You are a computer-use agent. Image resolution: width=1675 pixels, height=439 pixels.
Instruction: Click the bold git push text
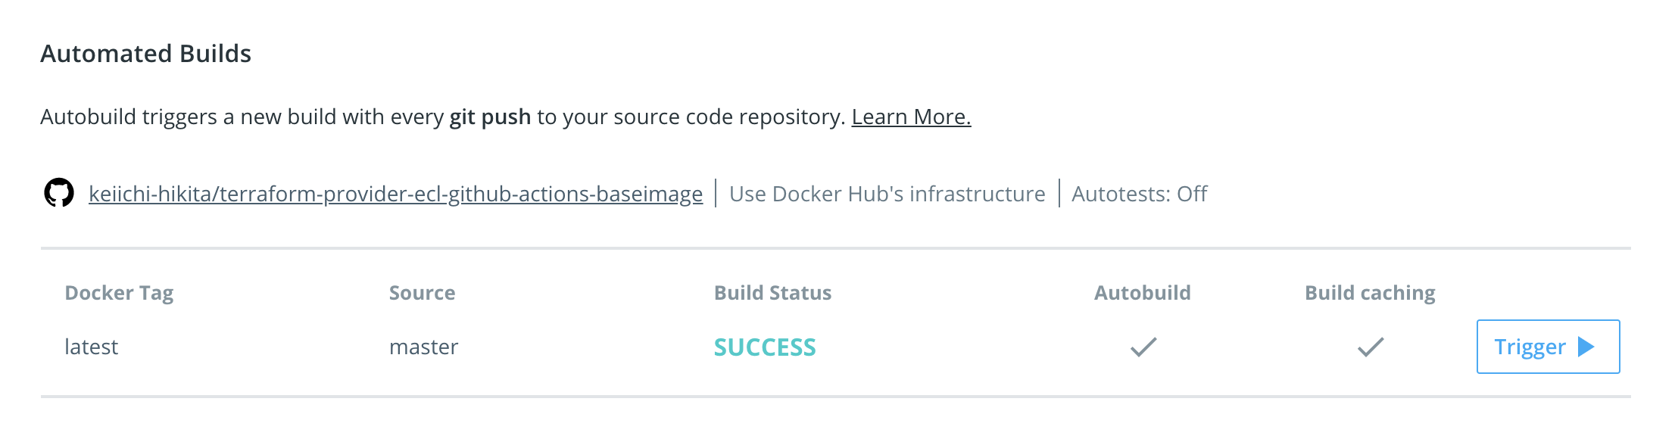point(491,117)
